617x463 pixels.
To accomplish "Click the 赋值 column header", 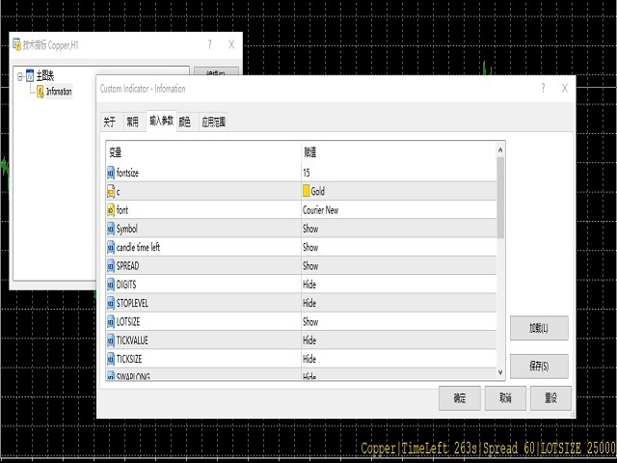I will pyautogui.click(x=398, y=152).
